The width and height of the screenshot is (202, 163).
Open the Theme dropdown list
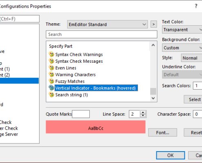107,24
